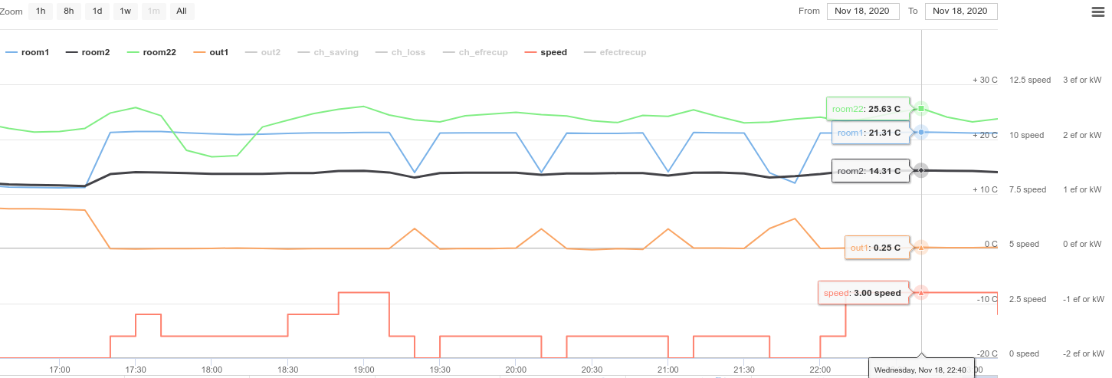1112x378 pixels.
Task: Hide the room2 series via legend
Action: tap(95, 52)
